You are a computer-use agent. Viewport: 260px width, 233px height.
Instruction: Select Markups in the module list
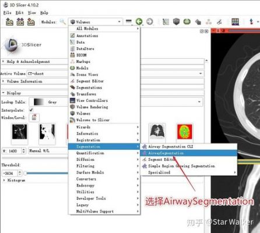click(x=104, y=62)
